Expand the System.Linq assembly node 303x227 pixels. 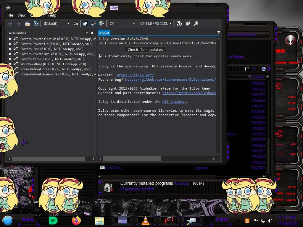(x=10, y=49)
